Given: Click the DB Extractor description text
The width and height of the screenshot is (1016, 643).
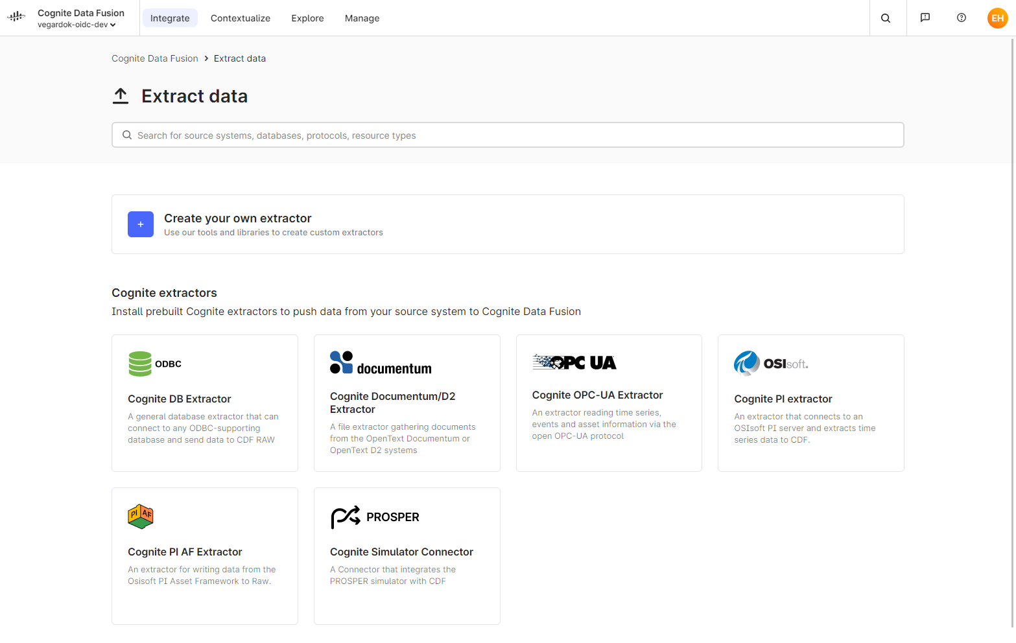Looking at the screenshot, I should point(203,428).
